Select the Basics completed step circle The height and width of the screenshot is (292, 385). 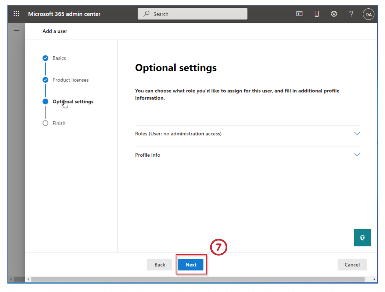pos(45,58)
